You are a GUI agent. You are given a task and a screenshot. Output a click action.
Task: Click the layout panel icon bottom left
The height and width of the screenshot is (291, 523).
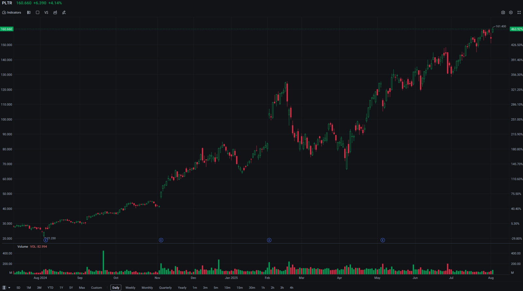4,288
